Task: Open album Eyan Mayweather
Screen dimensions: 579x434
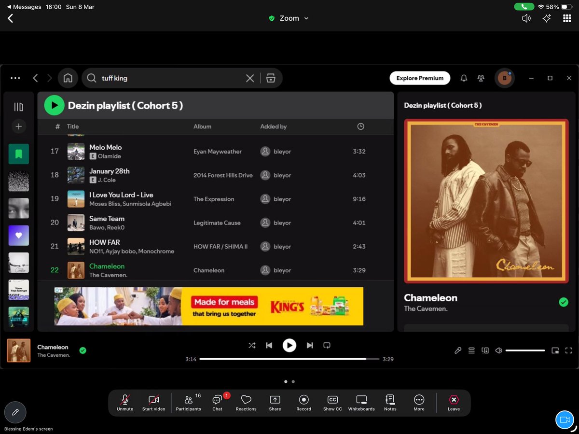Action: pos(218,152)
